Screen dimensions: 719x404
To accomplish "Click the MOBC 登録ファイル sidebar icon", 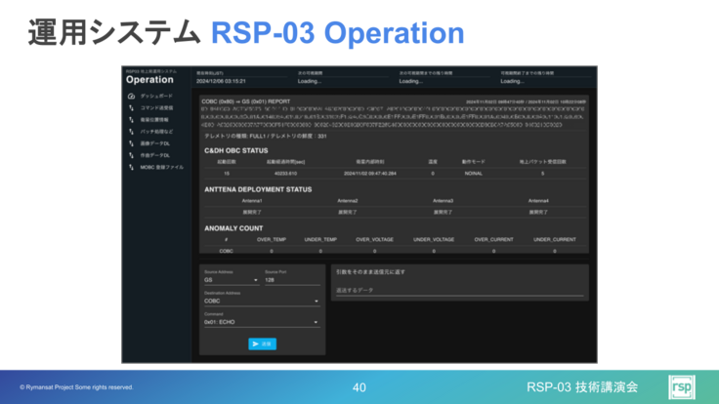I will (x=130, y=167).
